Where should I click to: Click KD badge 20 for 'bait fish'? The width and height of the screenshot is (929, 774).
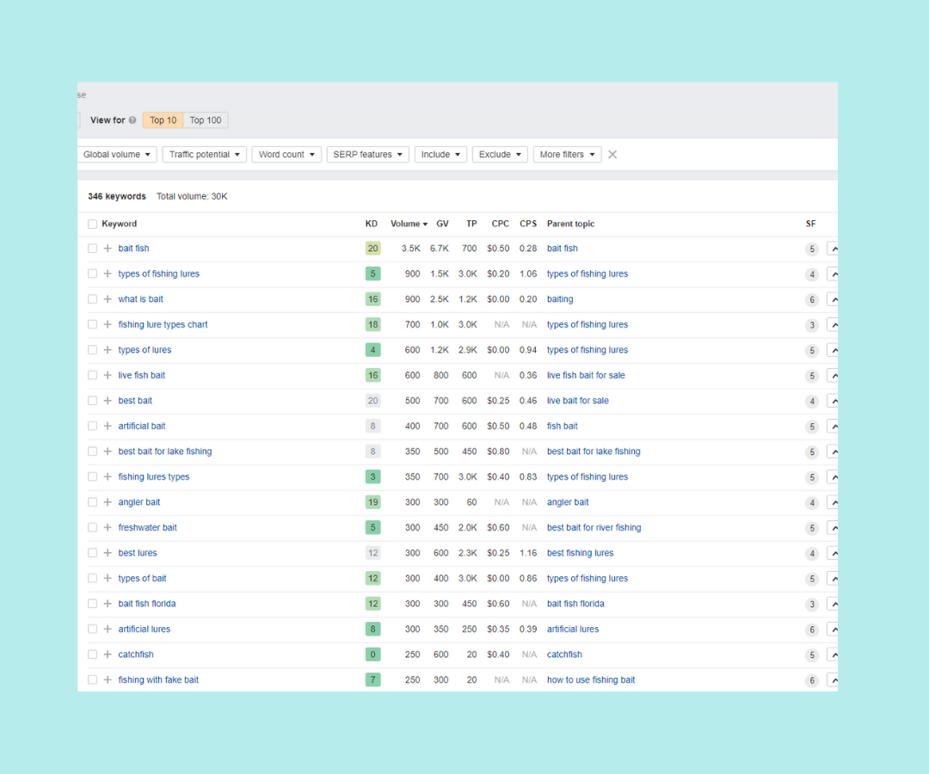[372, 249]
